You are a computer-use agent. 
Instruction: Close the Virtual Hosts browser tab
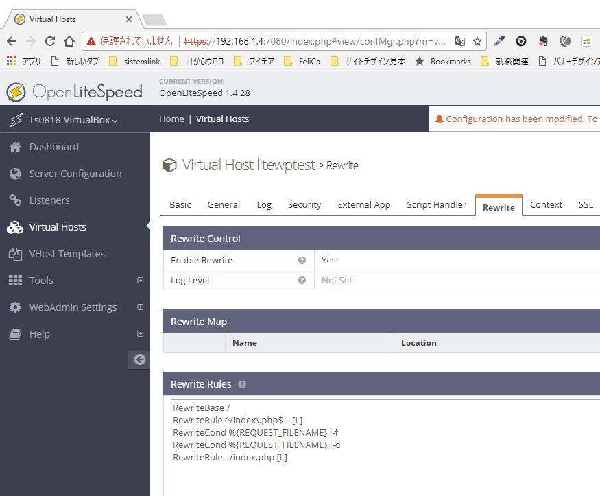[x=129, y=19]
